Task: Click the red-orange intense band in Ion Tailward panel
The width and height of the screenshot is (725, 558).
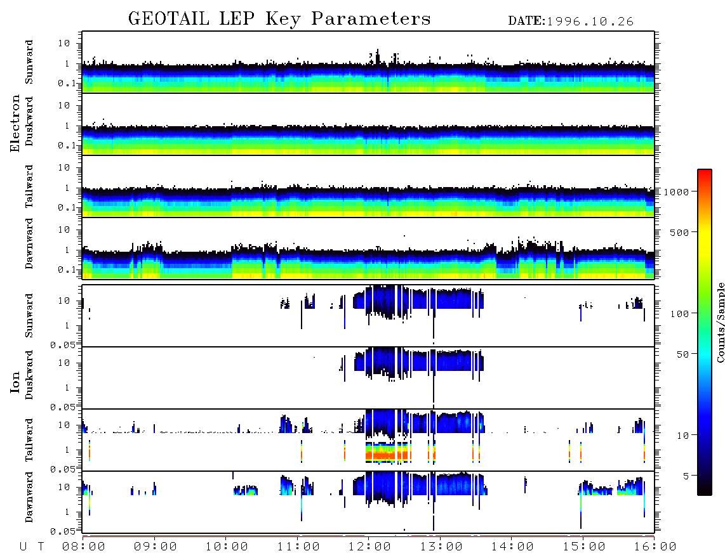Action: click(387, 455)
